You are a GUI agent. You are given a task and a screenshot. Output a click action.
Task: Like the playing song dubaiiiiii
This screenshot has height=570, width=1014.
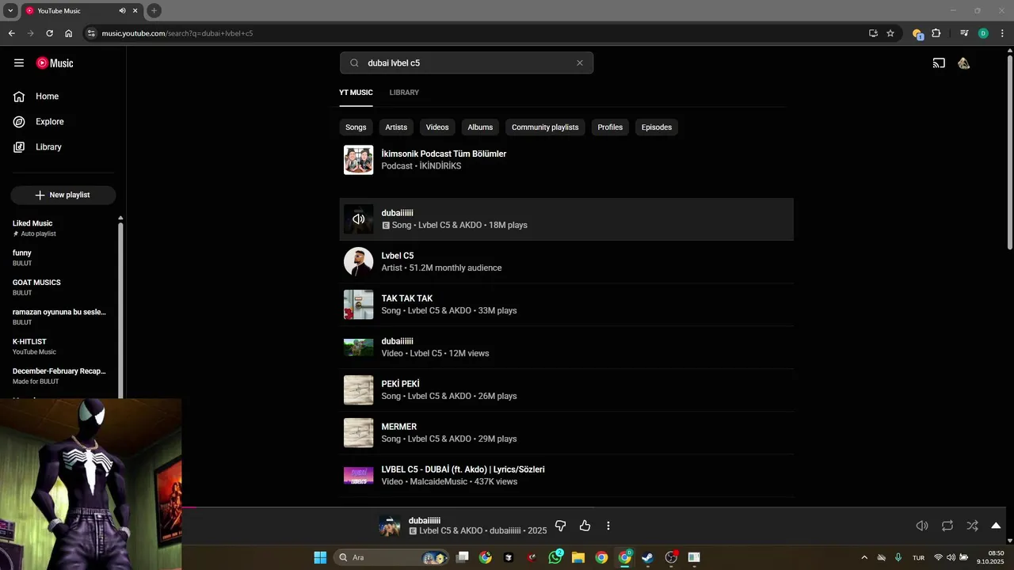click(585, 526)
